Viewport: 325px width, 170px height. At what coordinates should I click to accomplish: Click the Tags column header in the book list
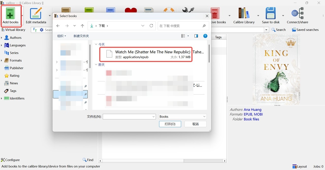coord(218,37)
